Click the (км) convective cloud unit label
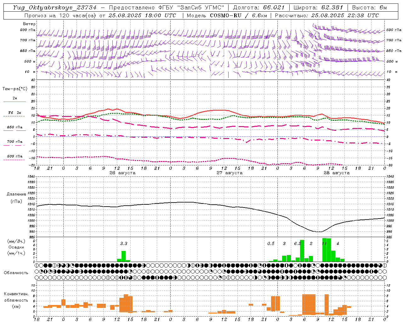The height and width of the screenshot is (322, 403). point(16,306)
